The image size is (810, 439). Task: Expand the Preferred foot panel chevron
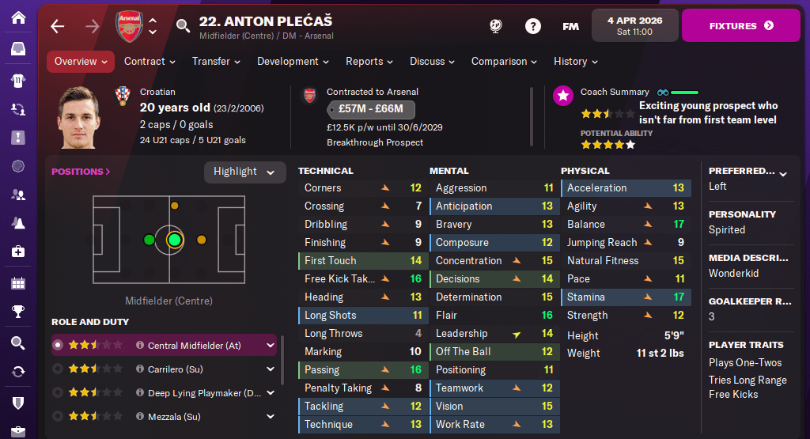coord(783,173)
